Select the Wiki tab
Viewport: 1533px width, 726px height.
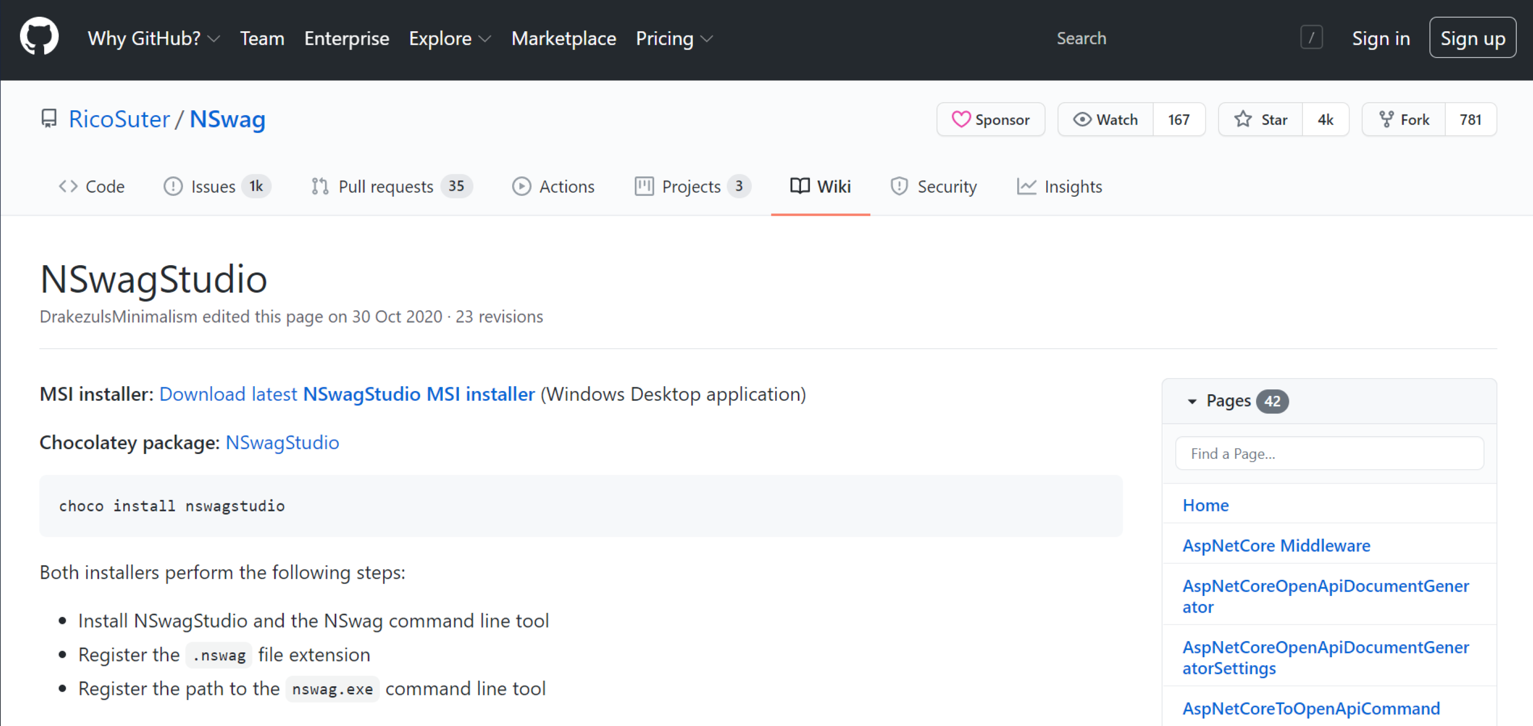click(821, 186)
